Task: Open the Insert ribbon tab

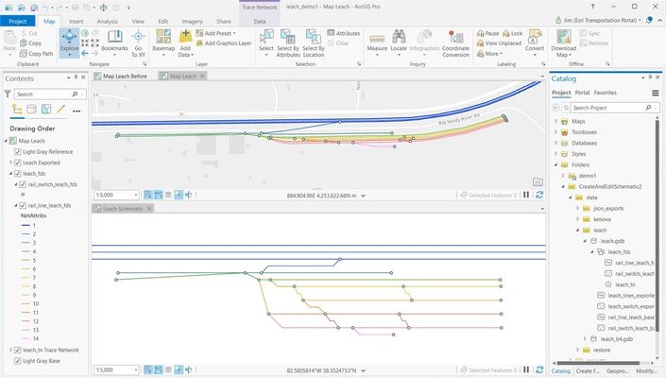Action: pyautogui.click(x=76, y=21)
